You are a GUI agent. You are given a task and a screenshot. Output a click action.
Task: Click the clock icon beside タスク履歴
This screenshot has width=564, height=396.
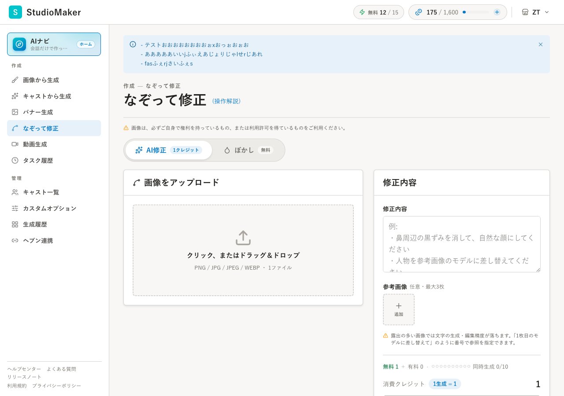[x=15, y=160]
